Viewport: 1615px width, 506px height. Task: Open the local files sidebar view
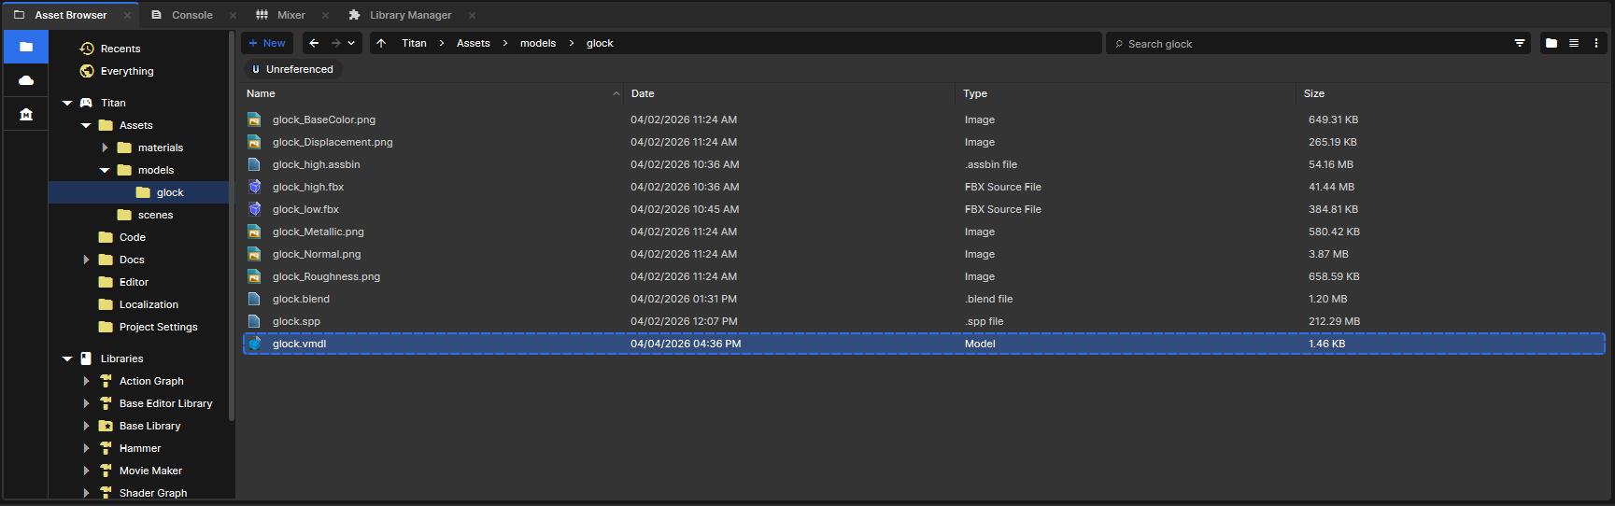pos(26,47)
